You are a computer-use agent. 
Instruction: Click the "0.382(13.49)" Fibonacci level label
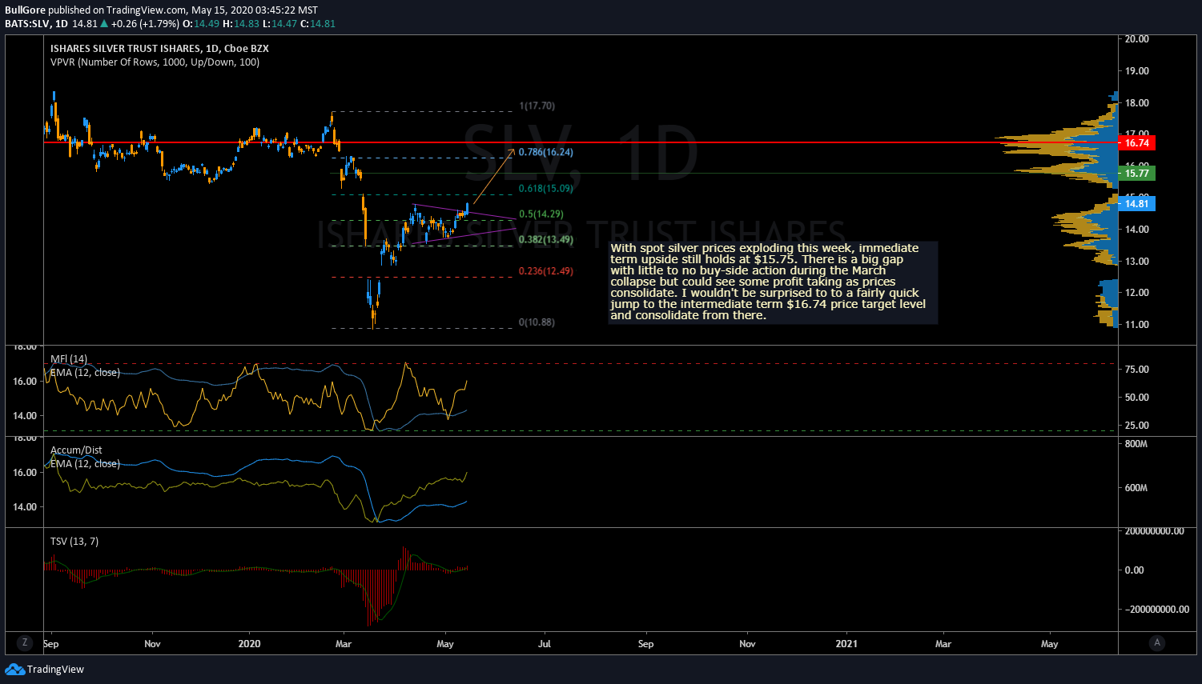click(x=545, y=240)
